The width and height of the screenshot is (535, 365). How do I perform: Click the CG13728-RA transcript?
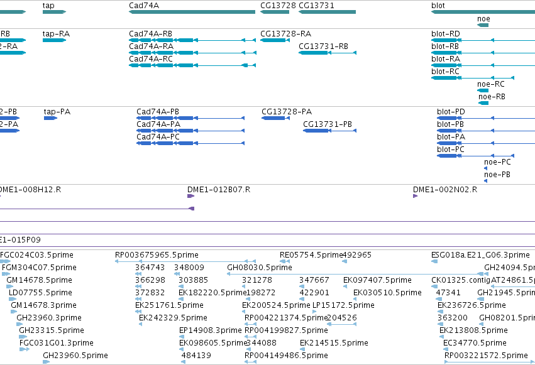[x=275, y=40]
